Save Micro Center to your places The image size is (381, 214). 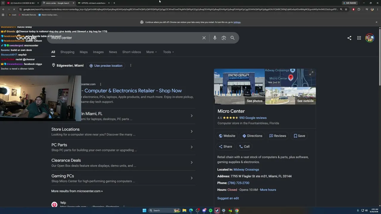click(299, 136)
